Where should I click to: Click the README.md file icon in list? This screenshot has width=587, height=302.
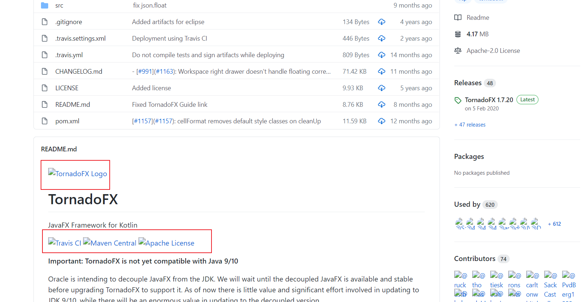click(45, 105)
